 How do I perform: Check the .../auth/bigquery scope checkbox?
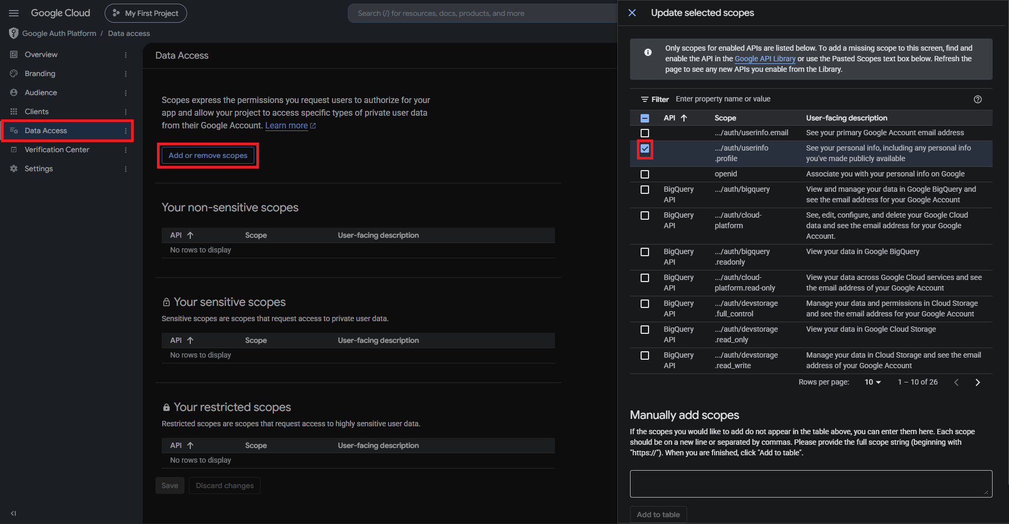coord(645,190)
